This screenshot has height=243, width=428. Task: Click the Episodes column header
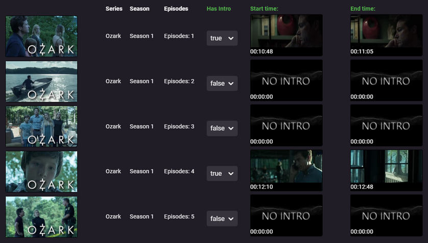176,9
